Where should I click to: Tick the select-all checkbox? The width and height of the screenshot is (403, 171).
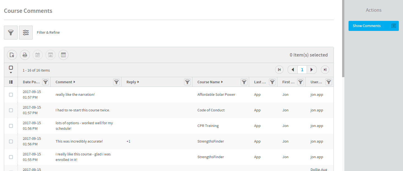11,68
